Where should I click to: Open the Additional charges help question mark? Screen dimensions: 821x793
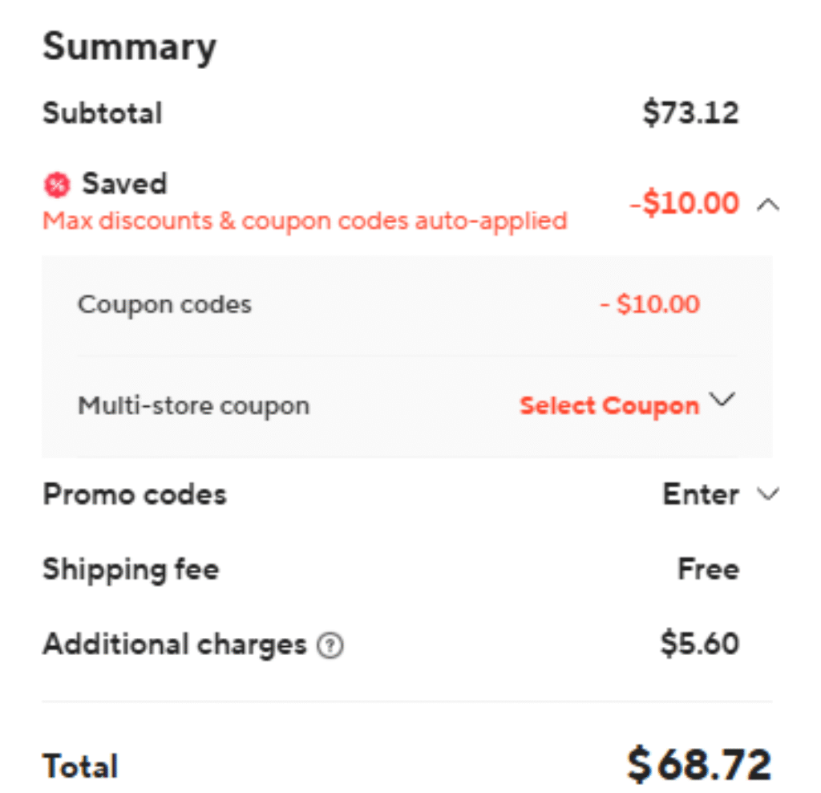[330, 646]
